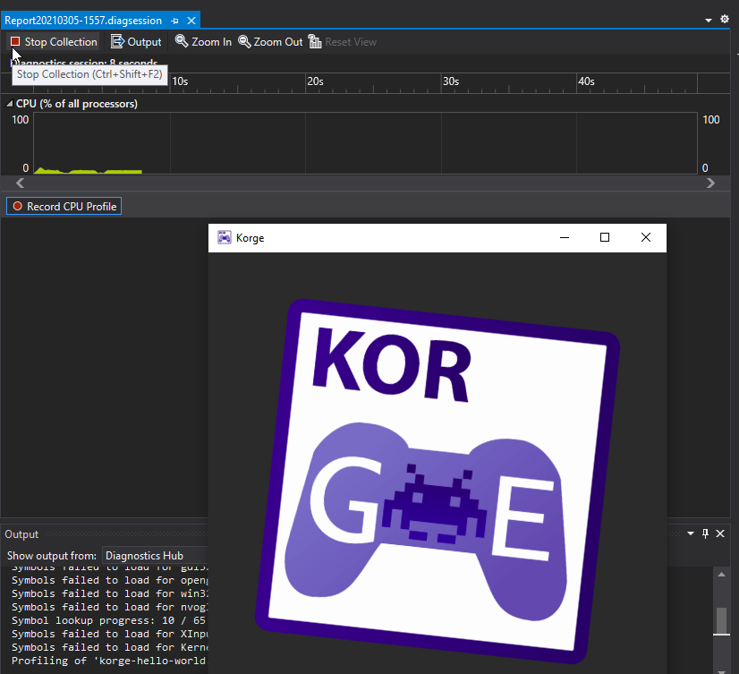This screenshot has width=739, height=674.
Task: Collapse the CPU (% of all processors) graph
Action: pyautogui.click(x=10, y=104)
